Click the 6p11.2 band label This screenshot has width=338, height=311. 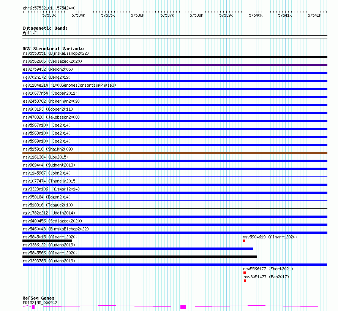pyautogui.click(x=30, y=33)
